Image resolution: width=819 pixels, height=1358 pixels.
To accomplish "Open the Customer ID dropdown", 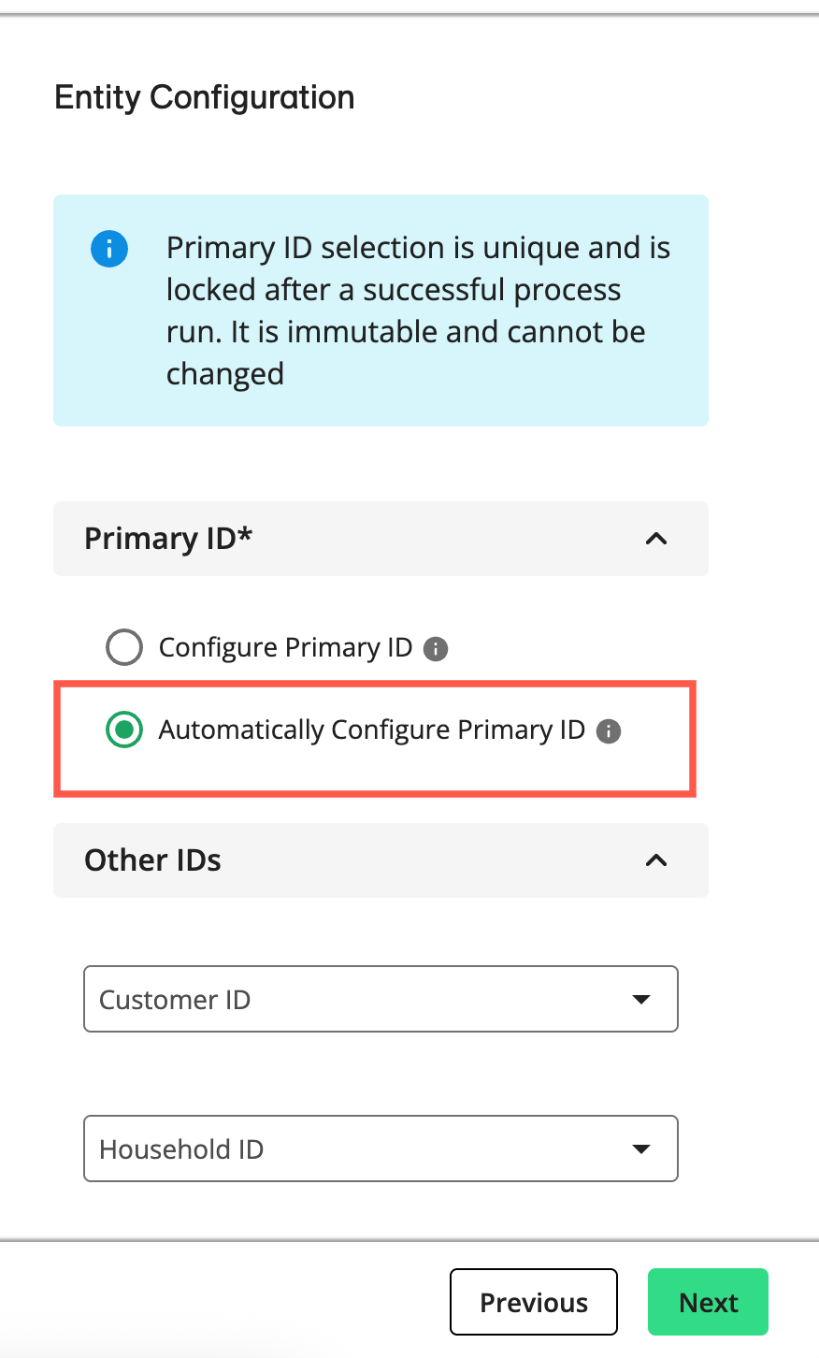I will coord(381,999).
